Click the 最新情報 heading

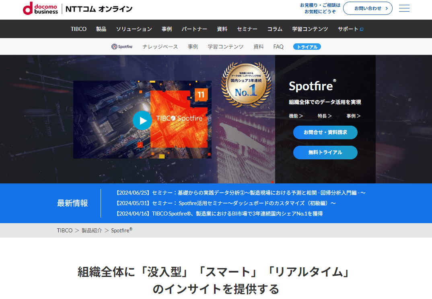[72, 203]
